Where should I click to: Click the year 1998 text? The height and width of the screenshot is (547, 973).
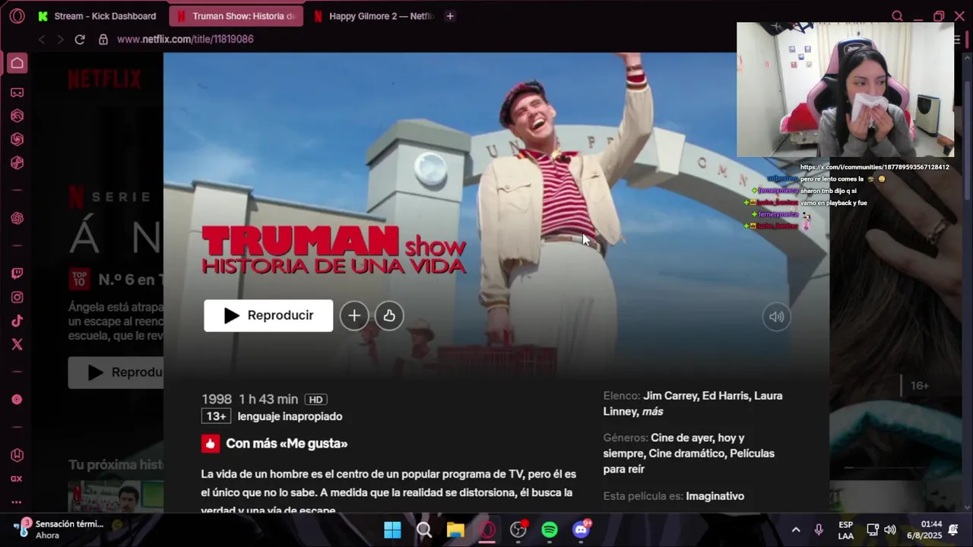point(217,400)
